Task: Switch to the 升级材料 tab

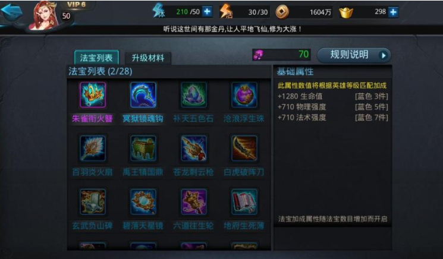Action: 148,58
